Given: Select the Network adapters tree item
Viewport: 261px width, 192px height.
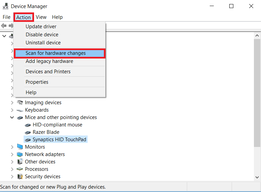Looking at the screenshot, I should pos(45,154).
